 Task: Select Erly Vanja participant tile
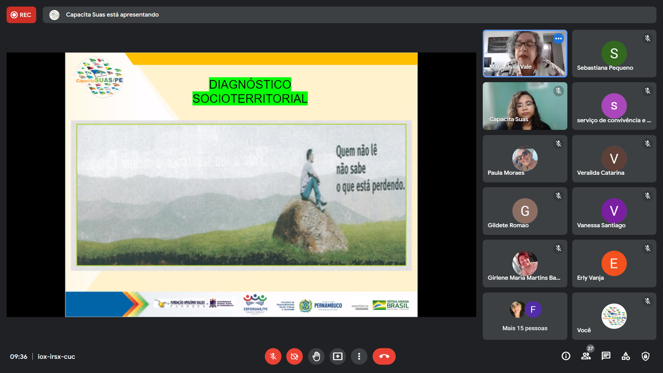(614, 264)
